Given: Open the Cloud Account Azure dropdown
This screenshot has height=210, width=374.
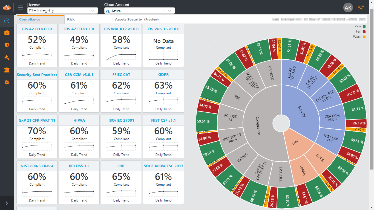Looking at the screenshot, I should tap(140, 11).
